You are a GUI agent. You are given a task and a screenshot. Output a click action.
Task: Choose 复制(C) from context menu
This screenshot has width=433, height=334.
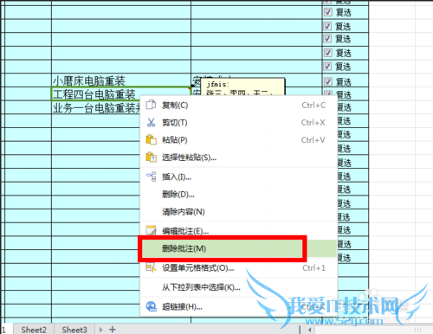[239, 105]
